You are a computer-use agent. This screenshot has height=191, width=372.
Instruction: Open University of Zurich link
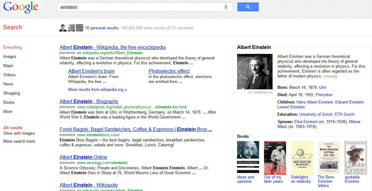click(x=316, y=114)
